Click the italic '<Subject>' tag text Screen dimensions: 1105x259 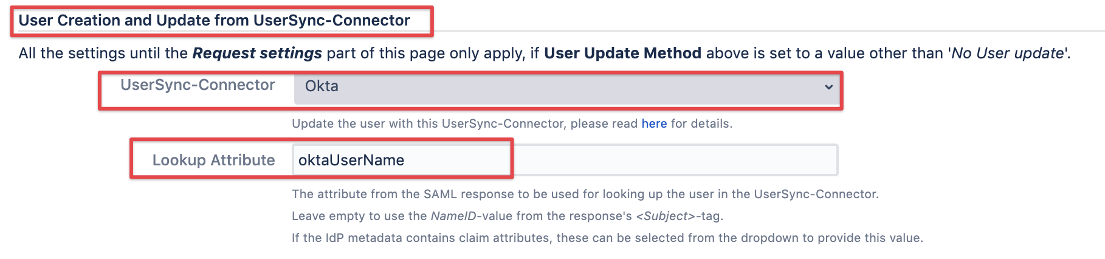pos(666,216)
